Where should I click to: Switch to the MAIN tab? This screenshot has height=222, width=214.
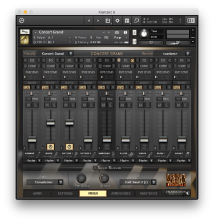(x=37, y=194)
